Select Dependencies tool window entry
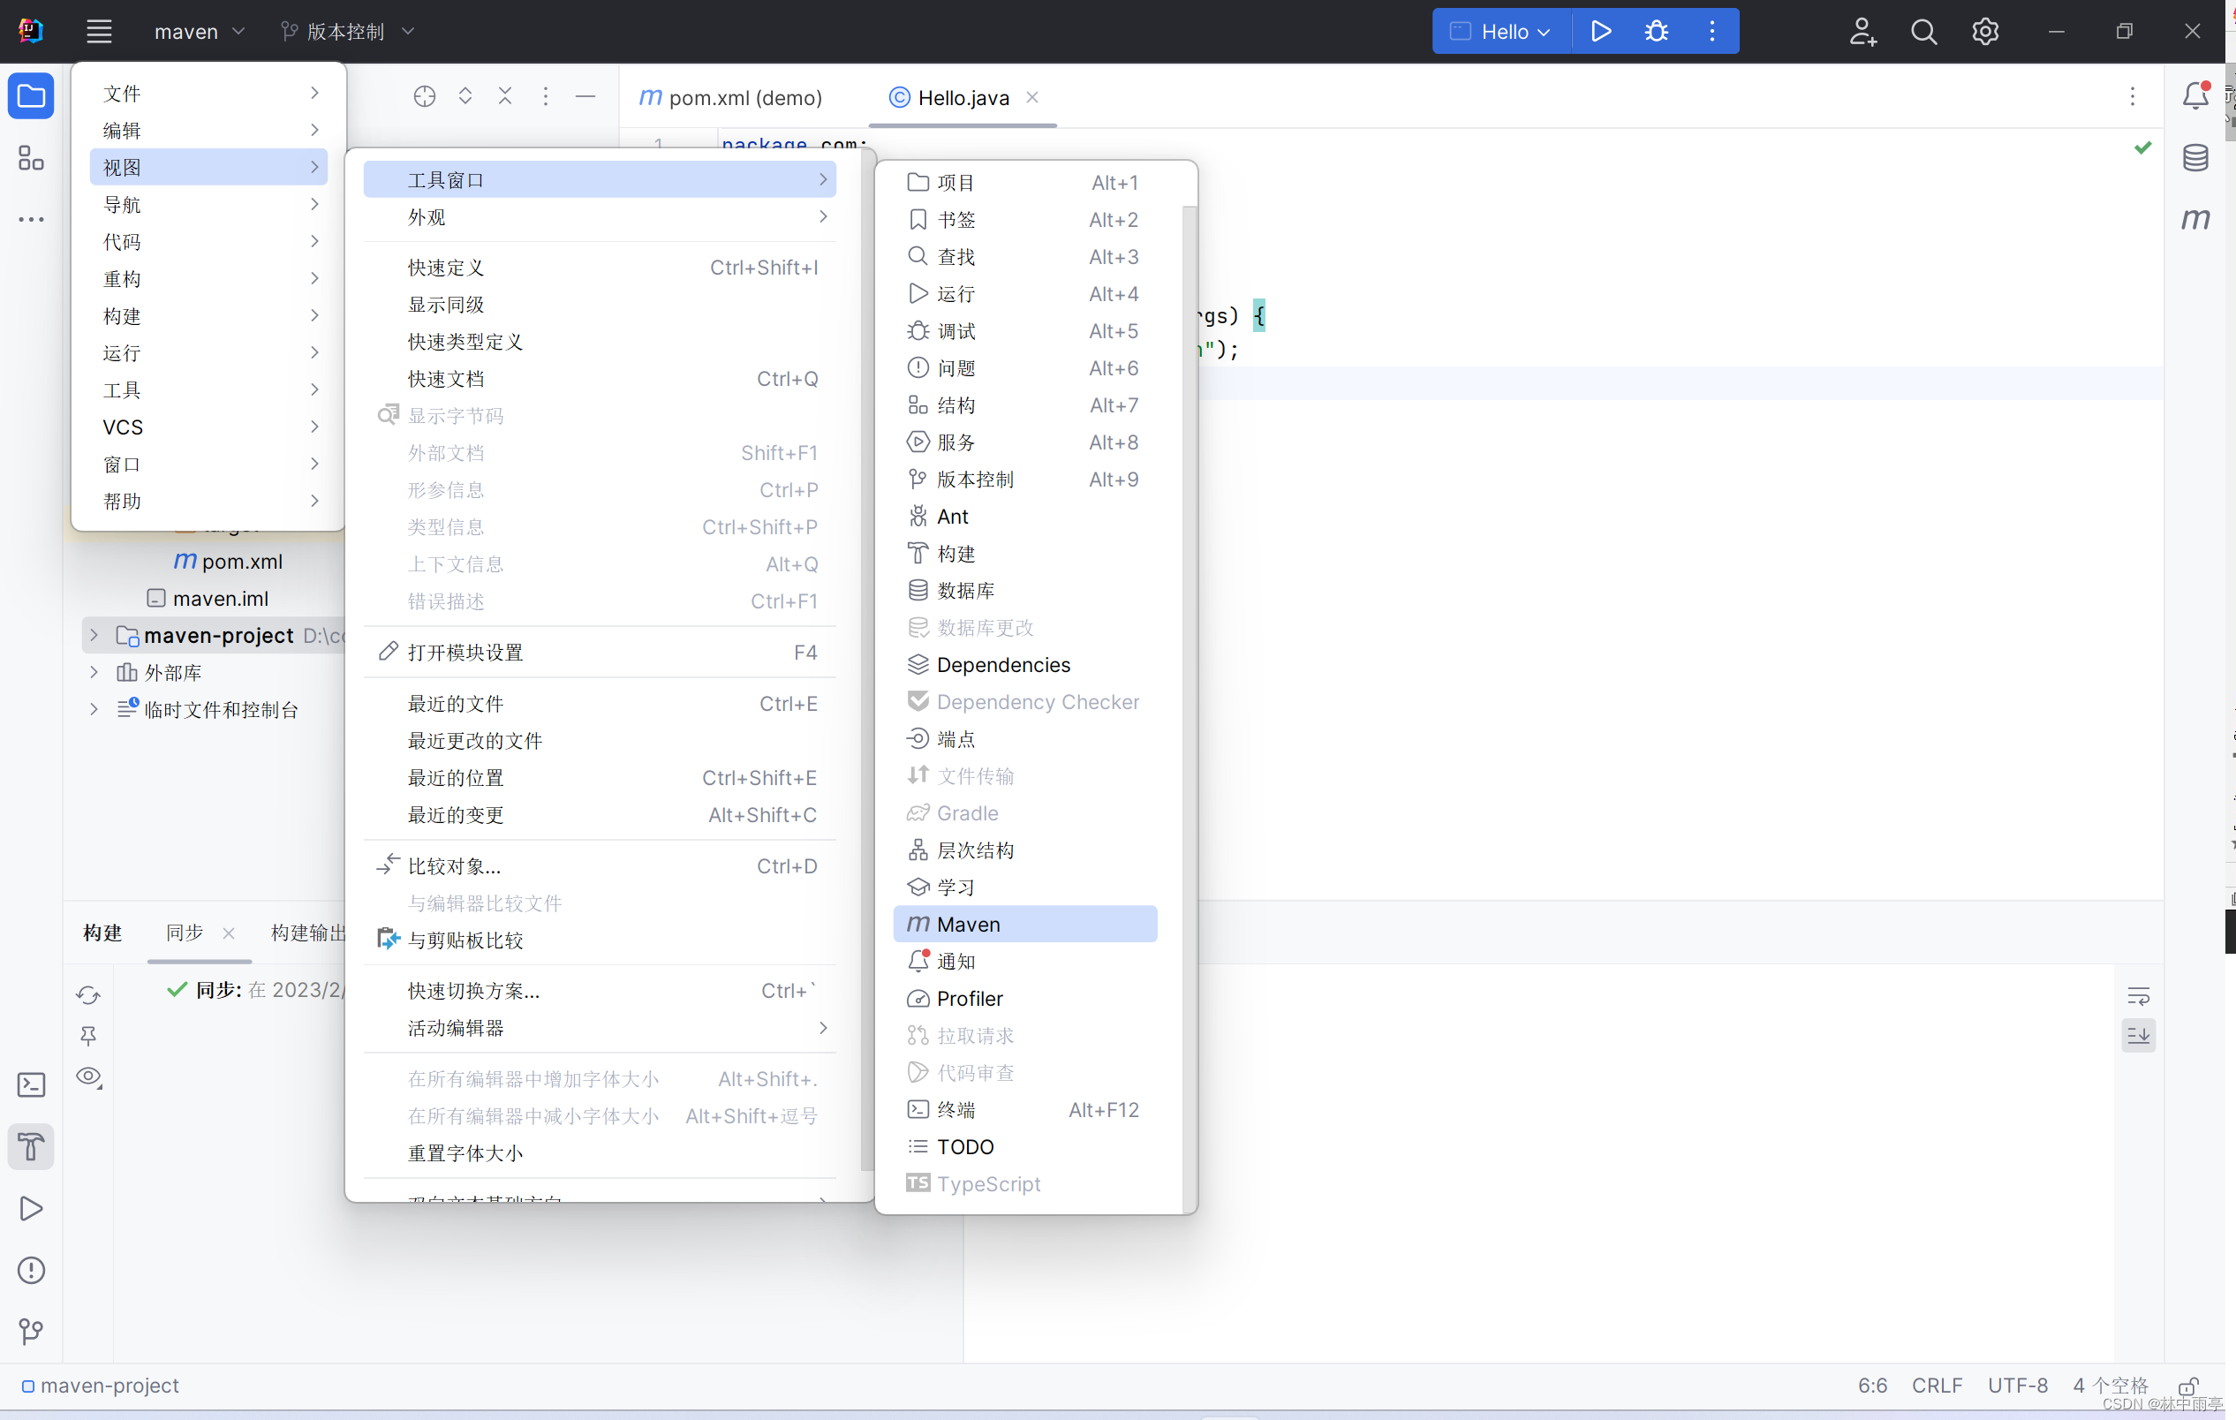 coord(1025,665)
